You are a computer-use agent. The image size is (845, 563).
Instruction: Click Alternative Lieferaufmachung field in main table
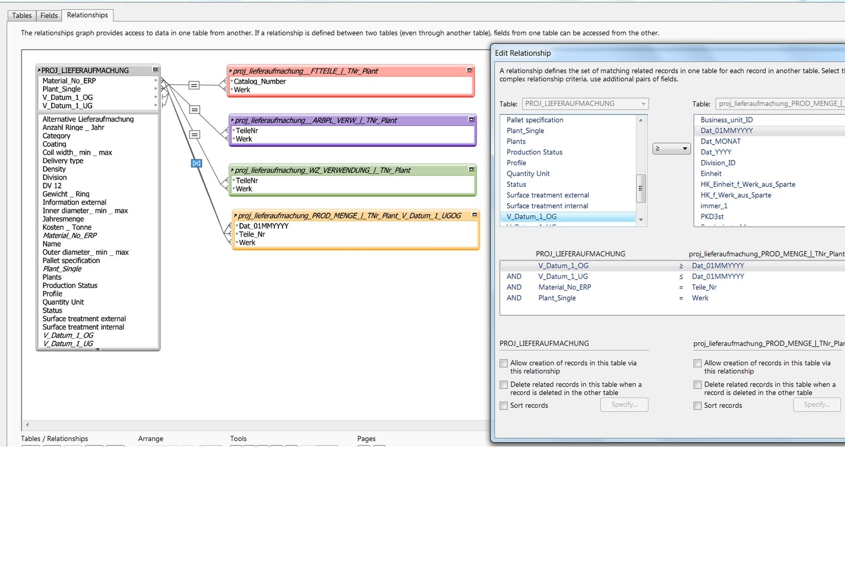click(88, 120)
